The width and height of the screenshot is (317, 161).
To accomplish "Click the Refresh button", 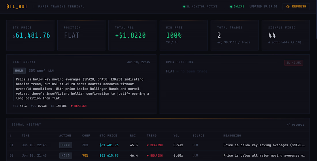I will pos(296,6).
